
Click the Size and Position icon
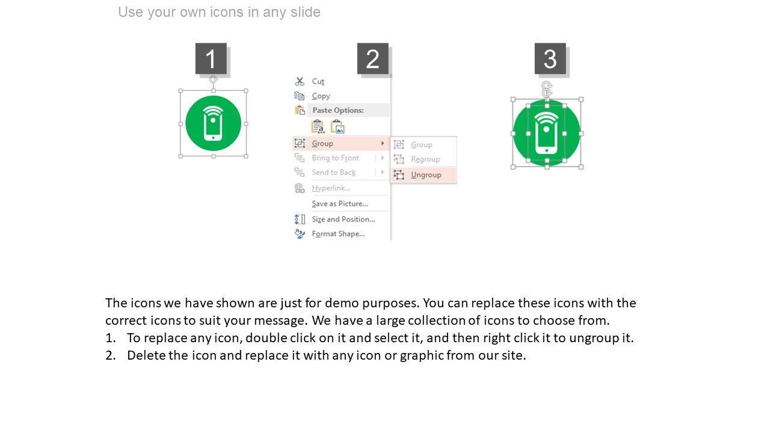tap(300, 220)
